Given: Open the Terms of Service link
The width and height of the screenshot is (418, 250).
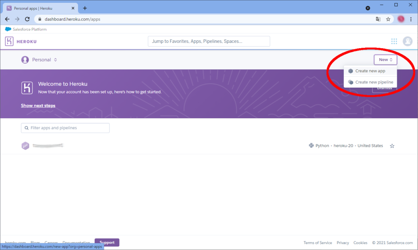Looking at the screenshot, I should [x=318, y=243].
